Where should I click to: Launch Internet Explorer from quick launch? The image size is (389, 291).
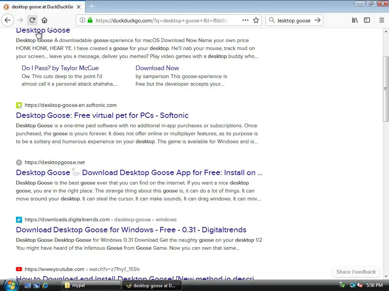coord(45,285)
